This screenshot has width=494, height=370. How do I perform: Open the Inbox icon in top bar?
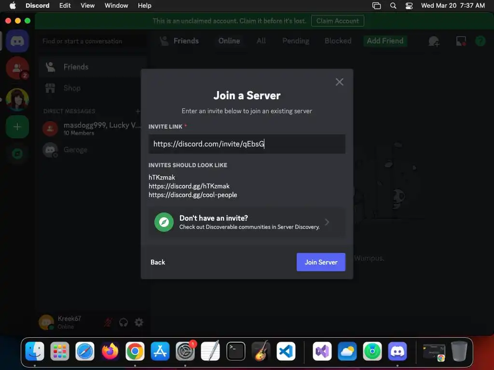pyautogui.click(x=461, y=41)
